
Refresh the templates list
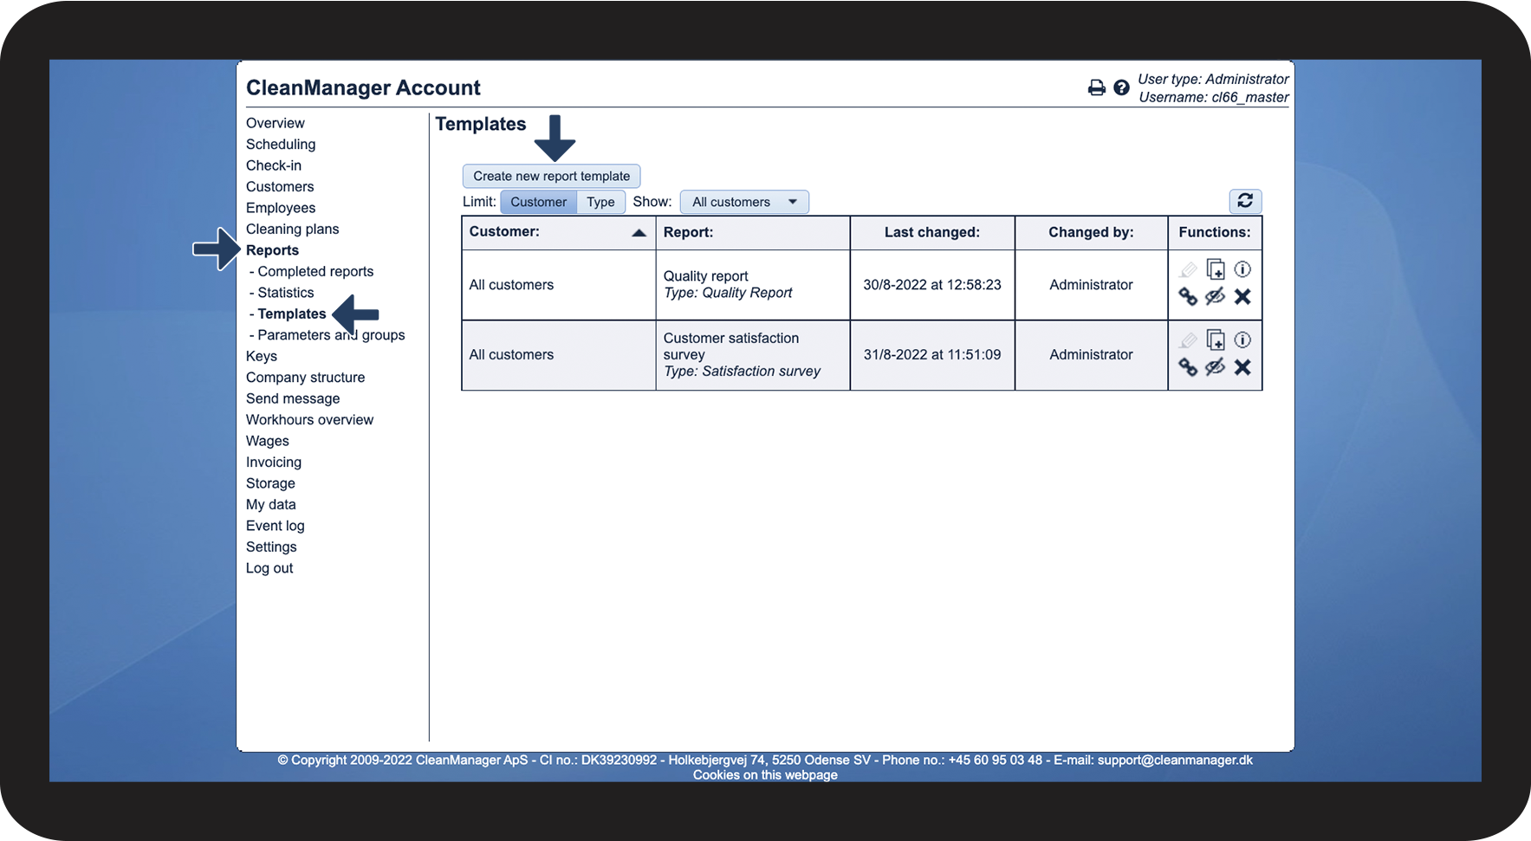coord(1245,201)
